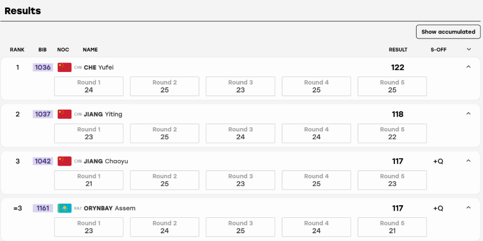Screen dimensions: 483x241
Task: Click China flag icon beside JIANG Yiting
Action: point(64,114)
